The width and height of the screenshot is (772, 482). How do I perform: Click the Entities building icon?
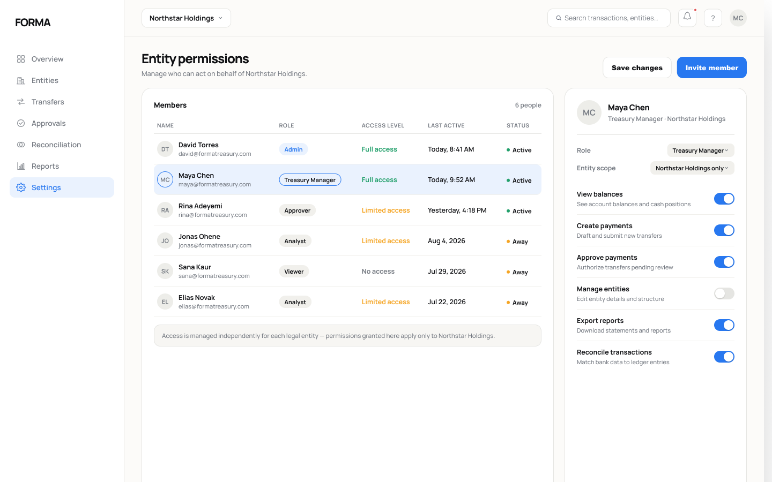tap(21, 80)
